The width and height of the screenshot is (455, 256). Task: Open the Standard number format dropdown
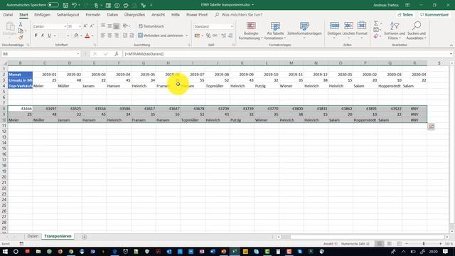coord(232,26)
